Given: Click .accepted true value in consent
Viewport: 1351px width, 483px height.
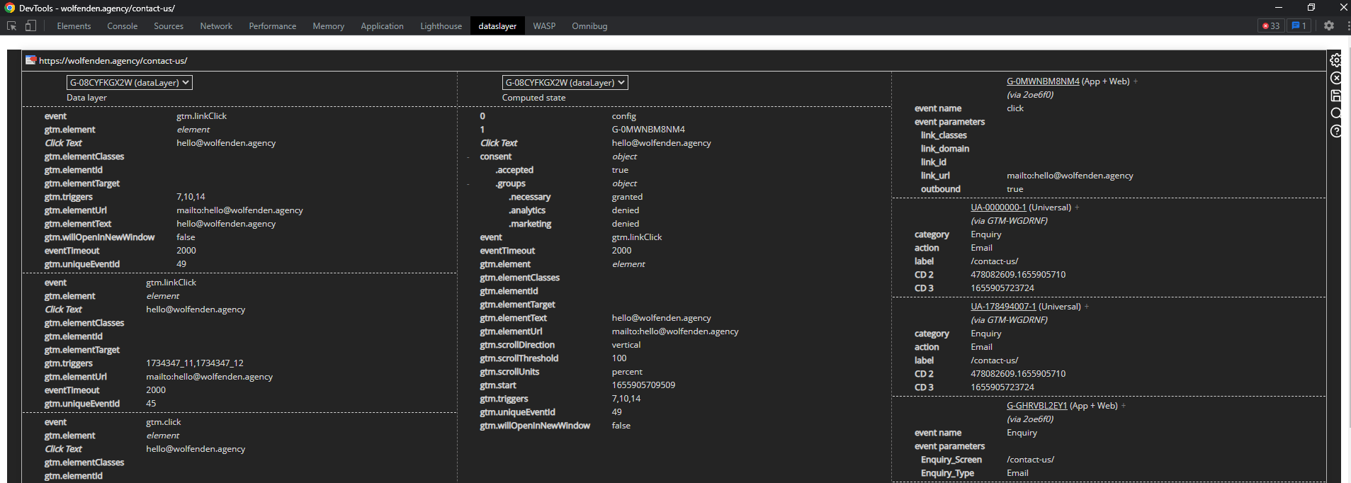Looking at the screenshot, I should coord(620,170).
